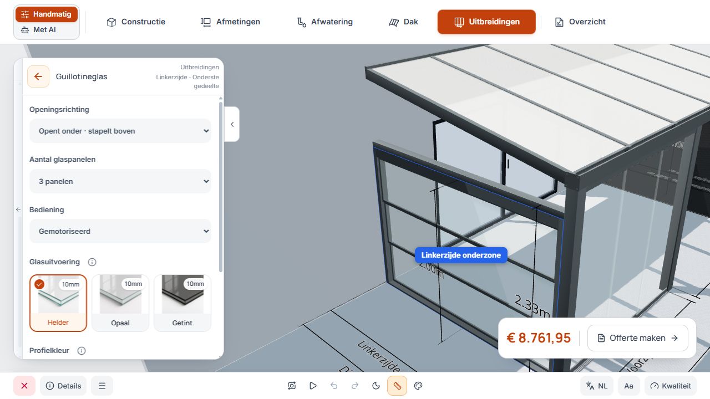Choose the Opaal glass option

120,303
